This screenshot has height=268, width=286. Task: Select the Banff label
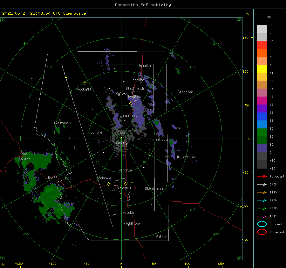52,177
